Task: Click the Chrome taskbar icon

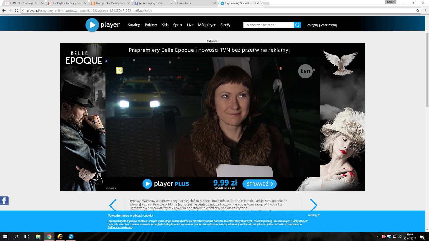Action: (49, 236)
